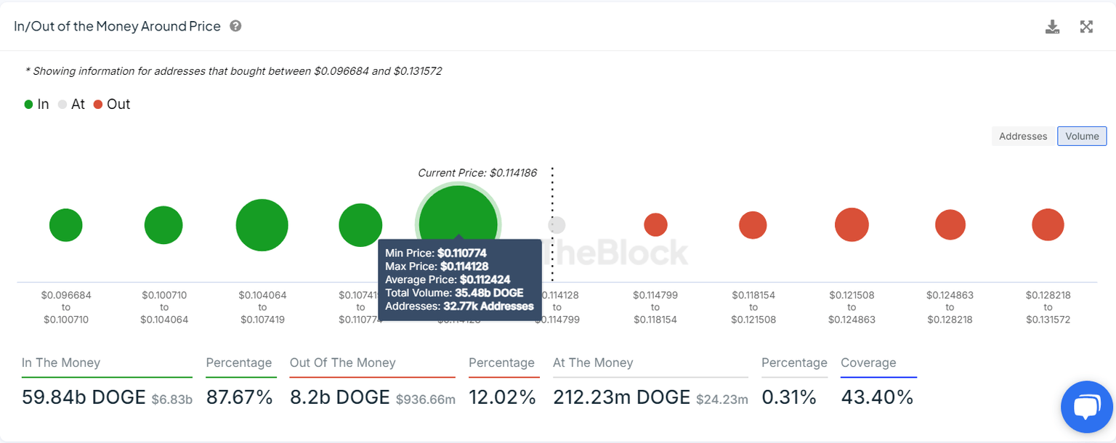Switch to the Volume view
Image resolution: width=1116 pixels, height=443 pixels.
click(x=1082, y=136)
